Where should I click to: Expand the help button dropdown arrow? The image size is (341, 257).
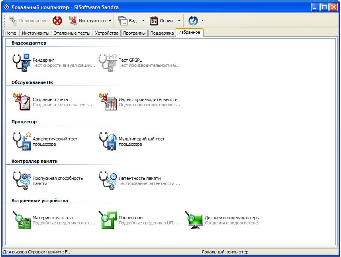point(202,21)
